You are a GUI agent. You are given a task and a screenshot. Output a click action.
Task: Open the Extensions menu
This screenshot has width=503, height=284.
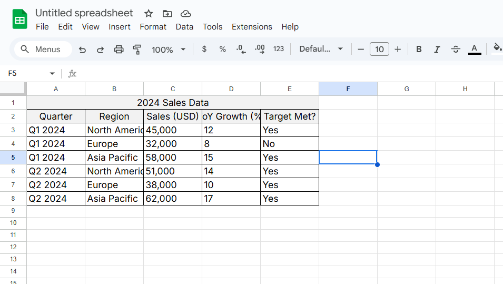pos(252,27)
